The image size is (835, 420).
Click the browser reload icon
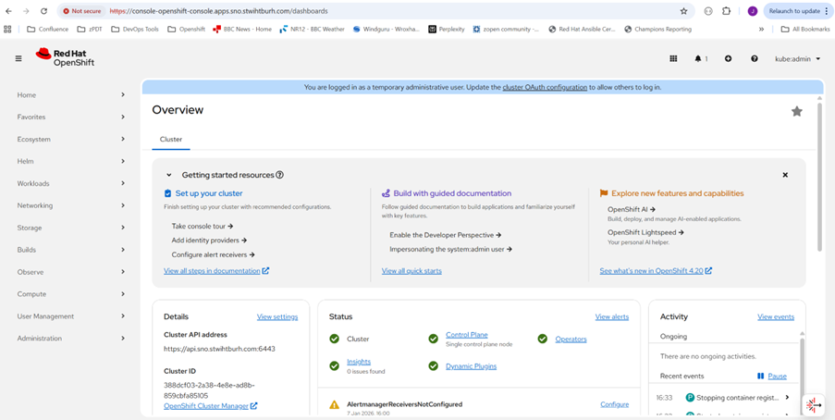(43, 11)
